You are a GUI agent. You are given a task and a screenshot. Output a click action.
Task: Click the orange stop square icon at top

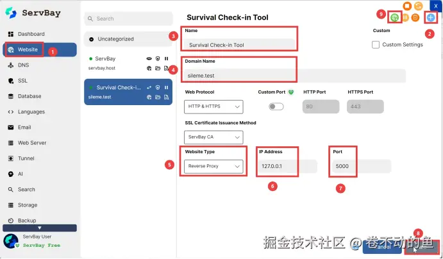(x=407, y=6)
